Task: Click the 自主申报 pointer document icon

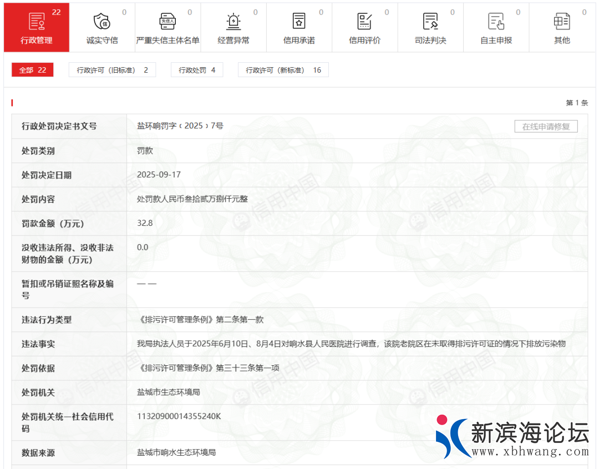Action: click(496, 21)
